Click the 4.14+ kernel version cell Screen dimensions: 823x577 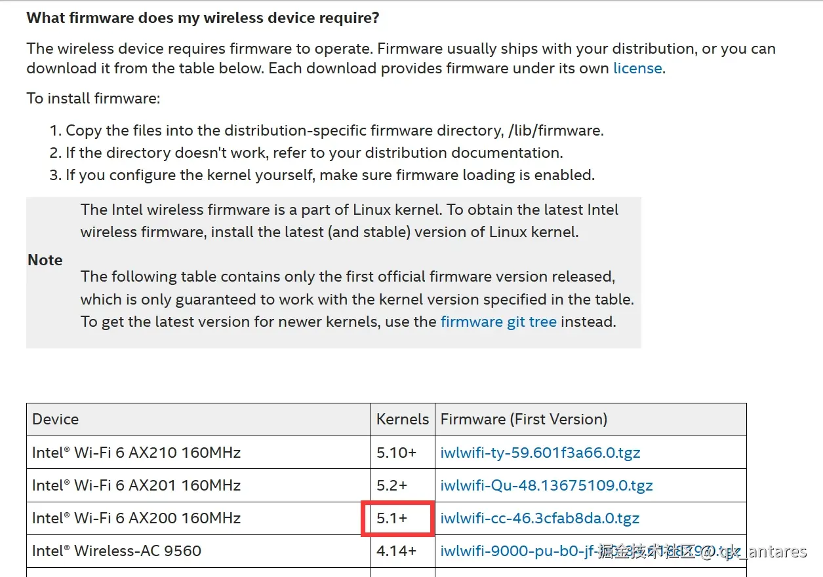coord(396,551)
